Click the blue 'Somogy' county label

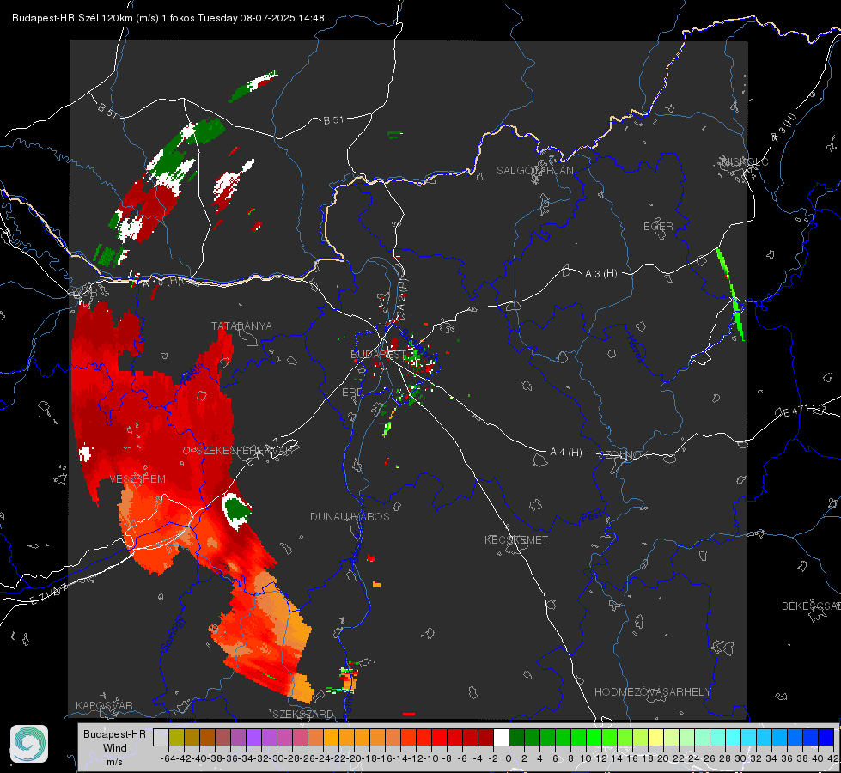pyautogui.click(x=172, y=634)
